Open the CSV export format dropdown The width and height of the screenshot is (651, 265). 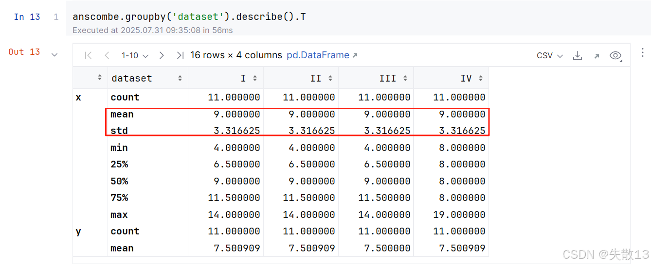click(550, 55)
